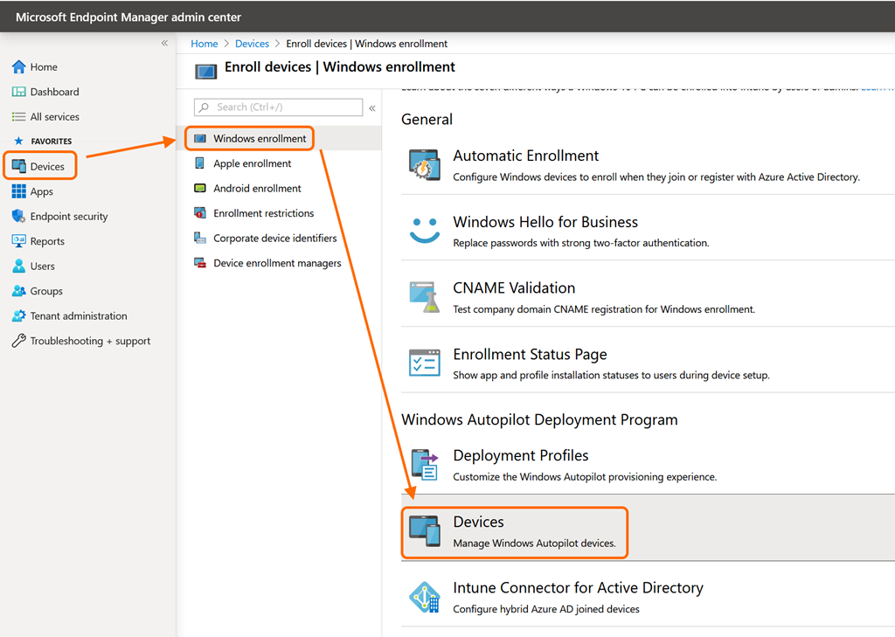Viewport: 895px width, 637px height.
Task: Open Enrollment restrictions section
Action: coord(263,213)
